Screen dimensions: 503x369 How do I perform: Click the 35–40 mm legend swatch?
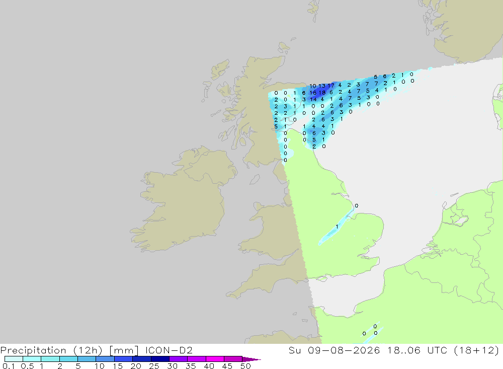[196, 359]
